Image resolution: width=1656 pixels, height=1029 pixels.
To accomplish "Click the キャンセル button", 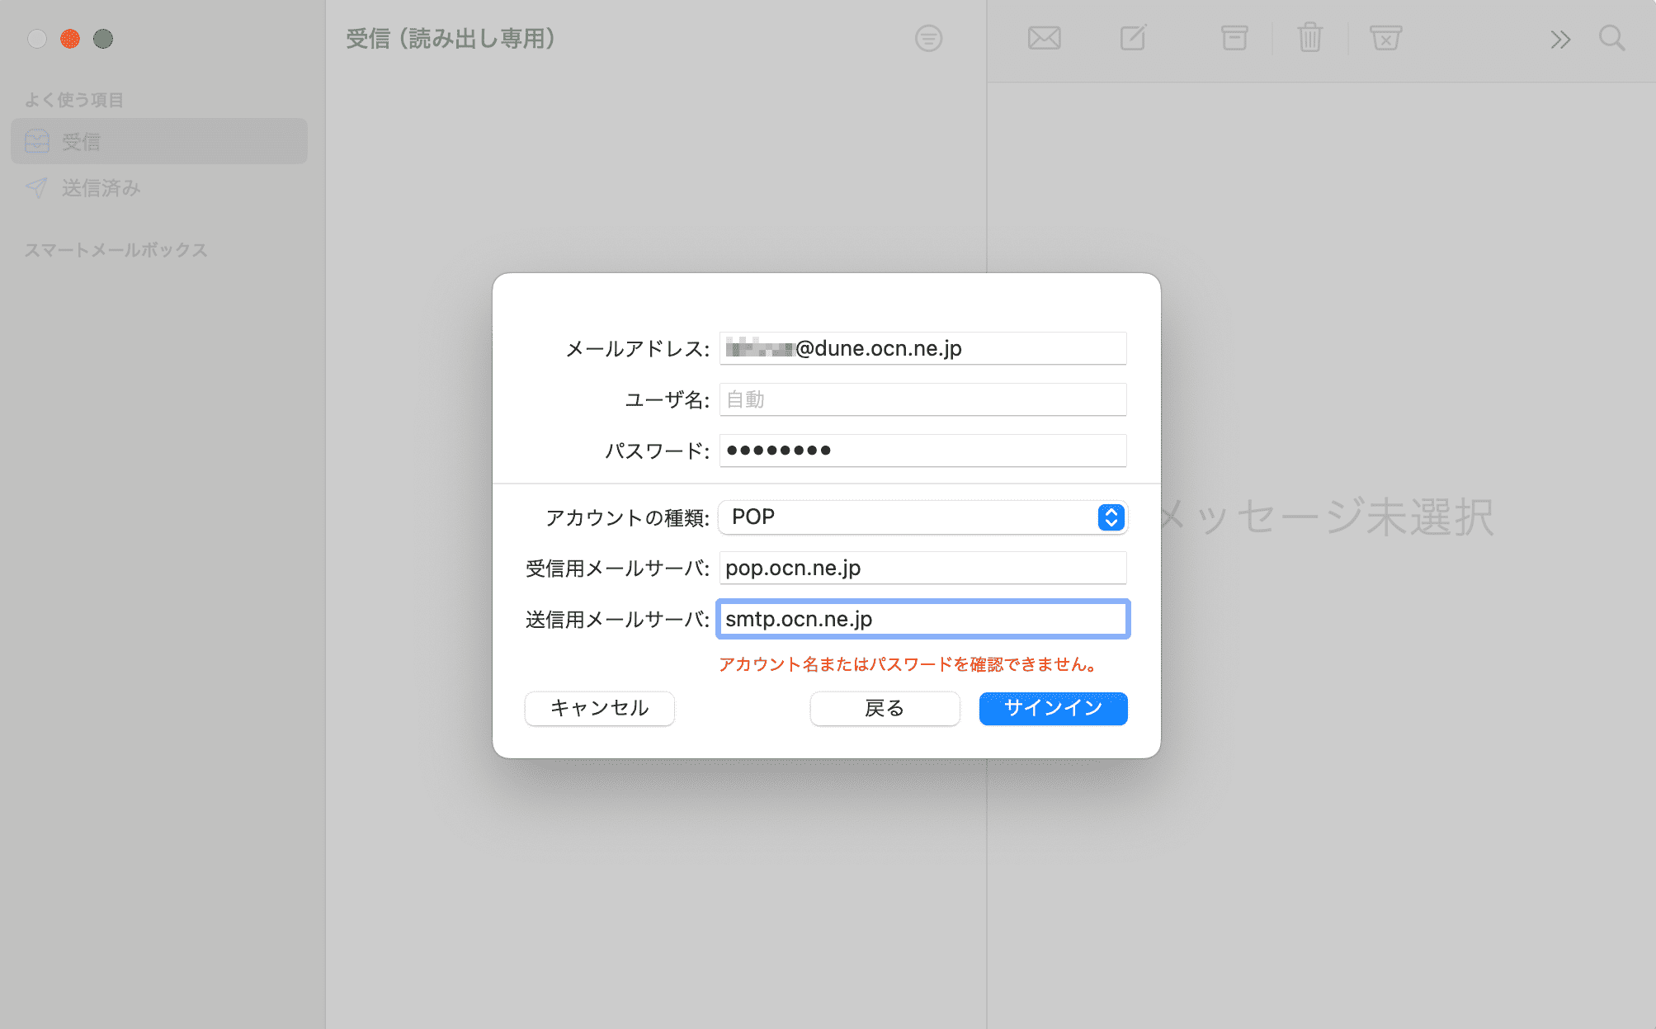I will [x=600, y=708].
